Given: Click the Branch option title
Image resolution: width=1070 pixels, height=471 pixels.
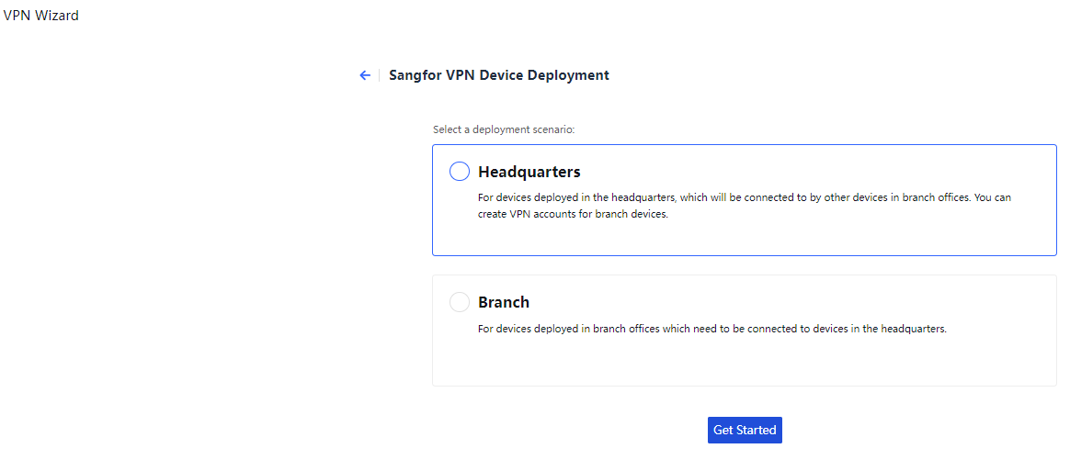Looking at the screenshot, I should (504, 302).
